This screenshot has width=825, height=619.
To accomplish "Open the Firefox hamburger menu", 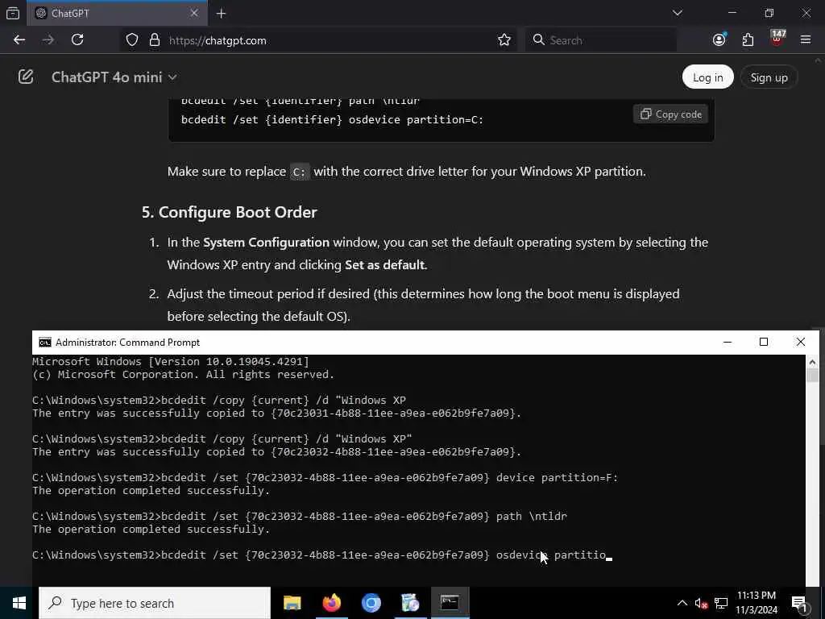I will click(806, 40).
